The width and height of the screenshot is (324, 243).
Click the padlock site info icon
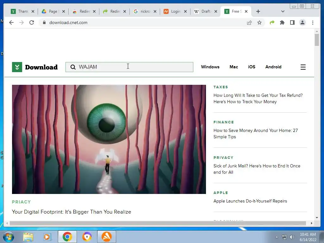point(44,22)
